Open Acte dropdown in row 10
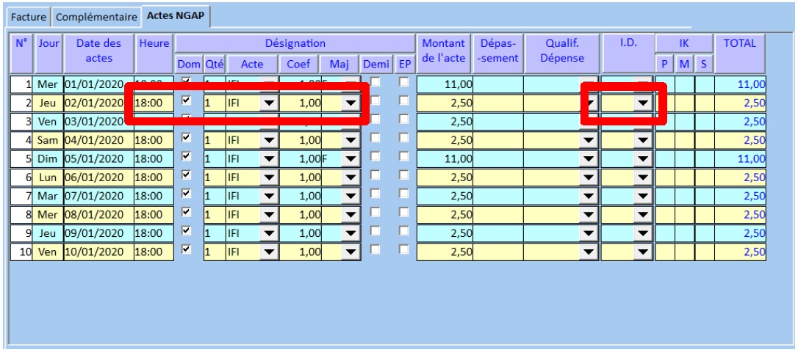 [269, 252]
